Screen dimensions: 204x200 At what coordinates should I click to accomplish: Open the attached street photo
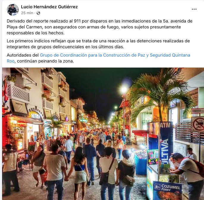[x=103, y=134]
